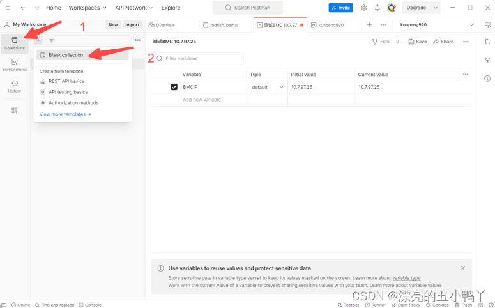Open Console in the status bar
This screenshot has width=495, height=308.
click(90, 305)
